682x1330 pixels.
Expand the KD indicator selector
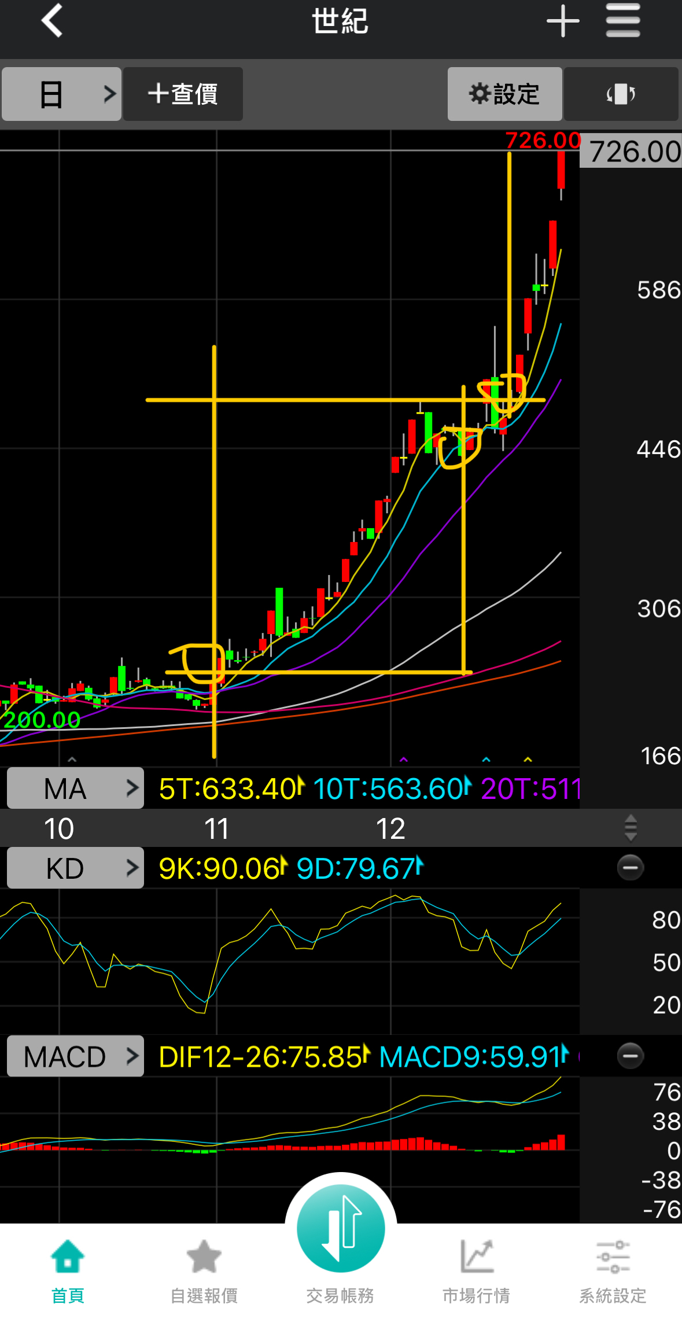tap(75, 868)
